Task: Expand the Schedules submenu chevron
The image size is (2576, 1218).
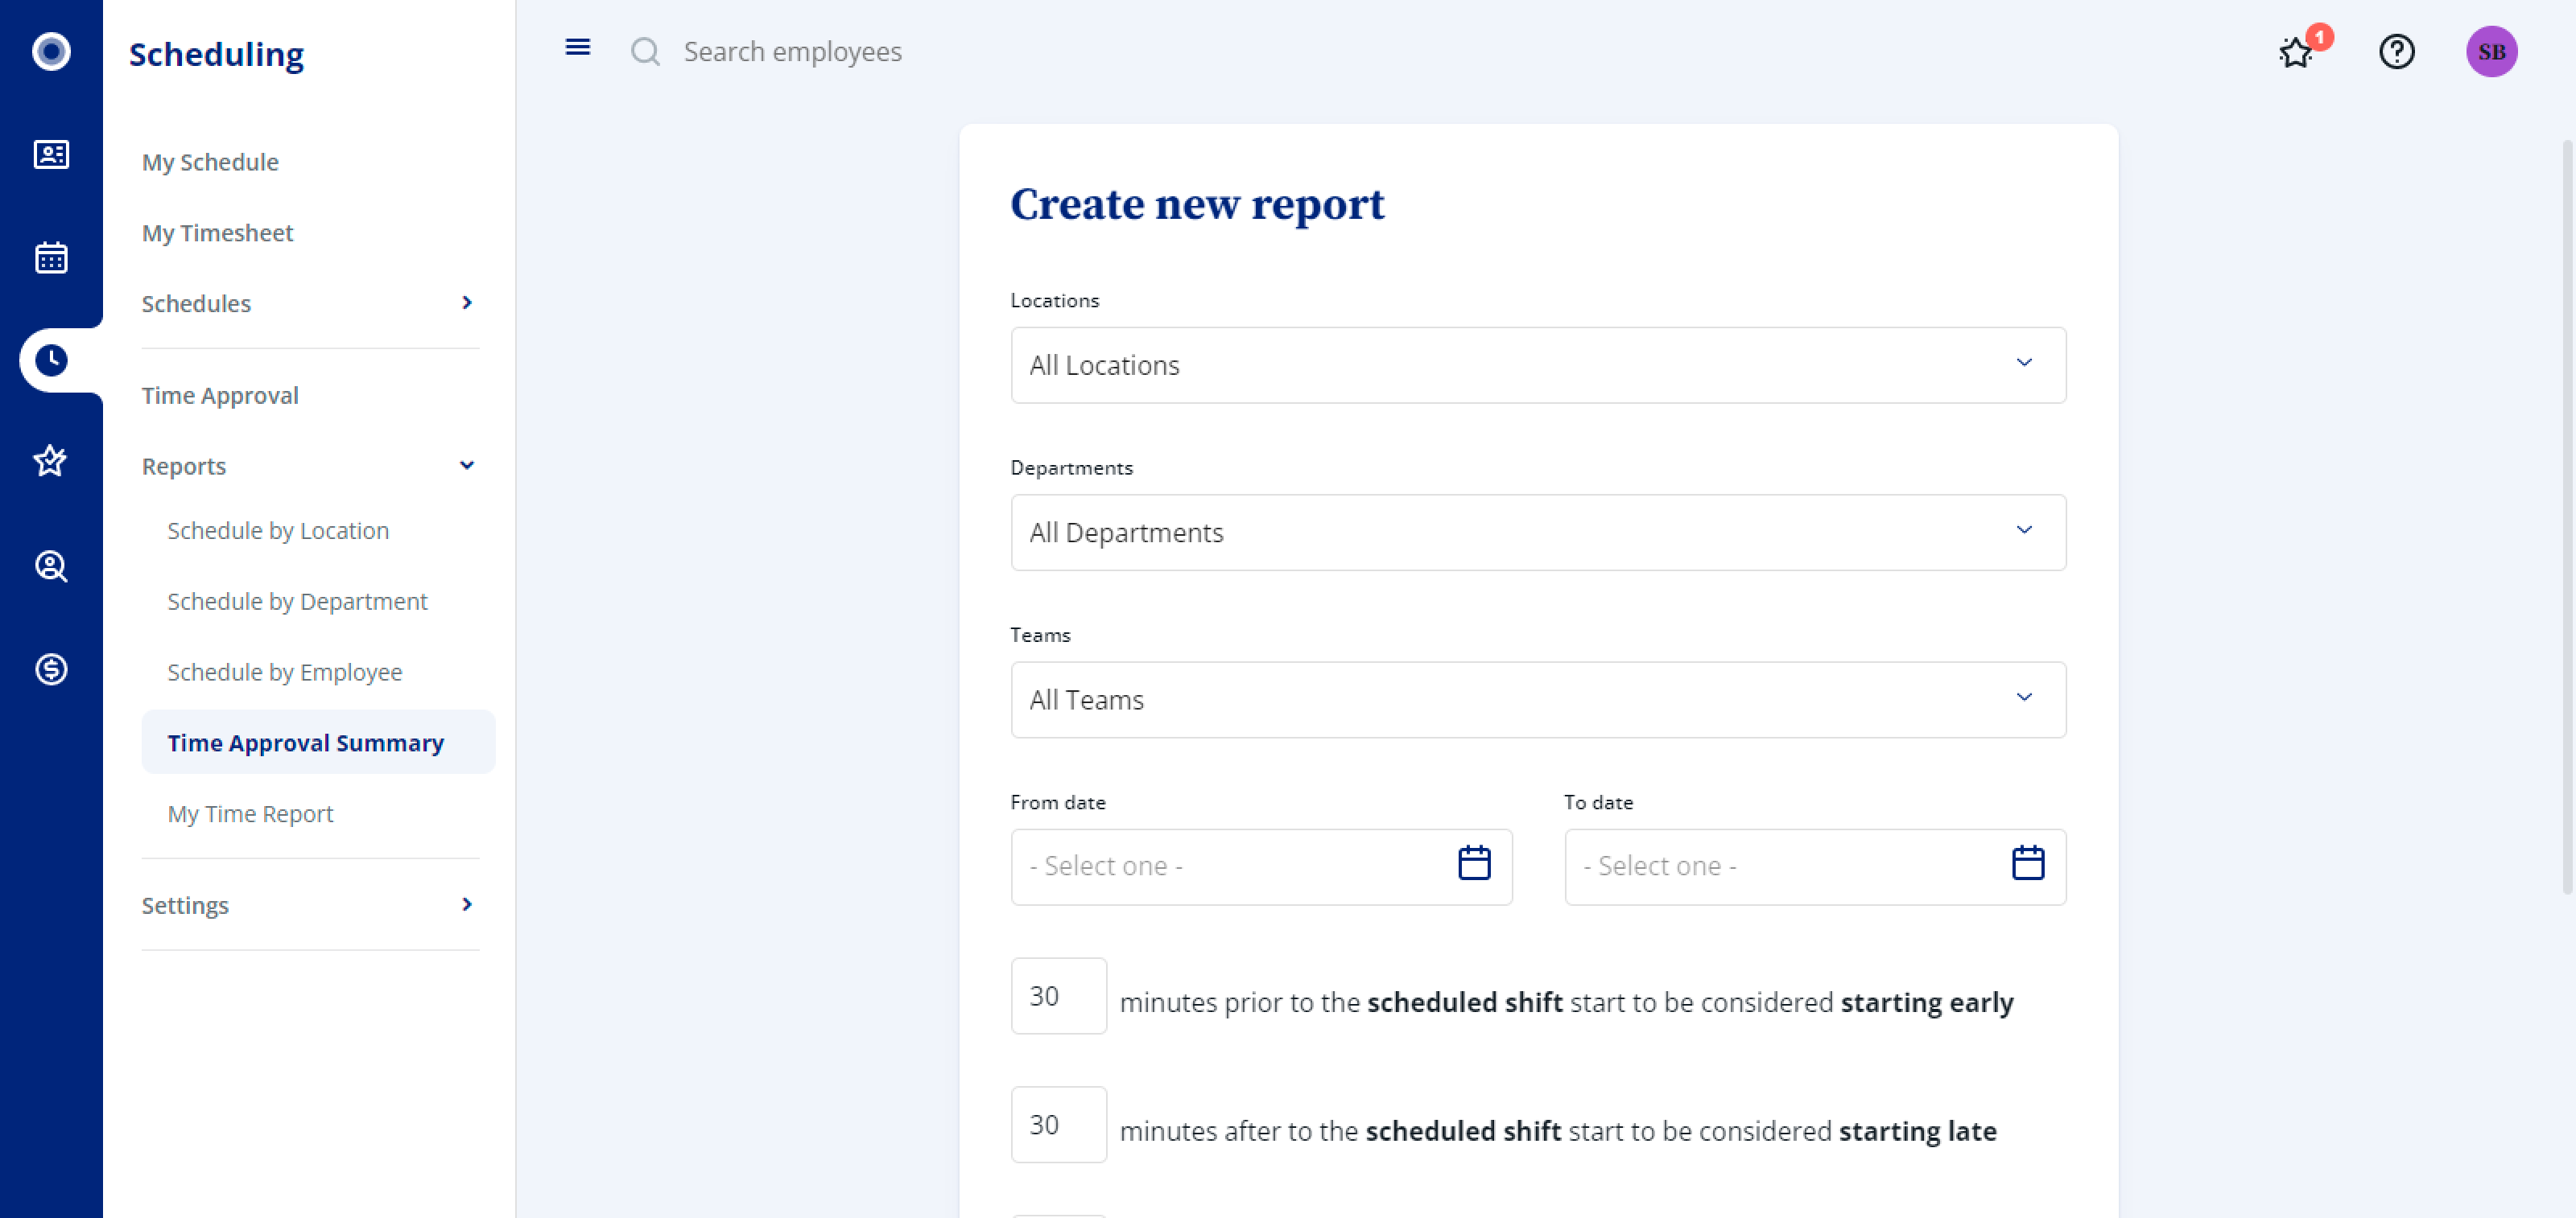Action: pyautogui.click(x=466, y=302)
